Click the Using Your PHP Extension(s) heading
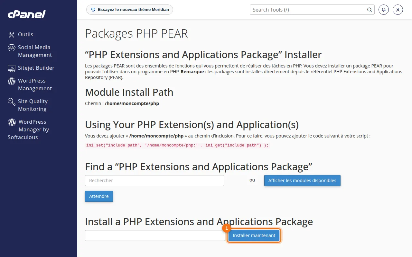The height and width of the screenshot is (257, 412). pyautogui.click(x=192, y=124)
